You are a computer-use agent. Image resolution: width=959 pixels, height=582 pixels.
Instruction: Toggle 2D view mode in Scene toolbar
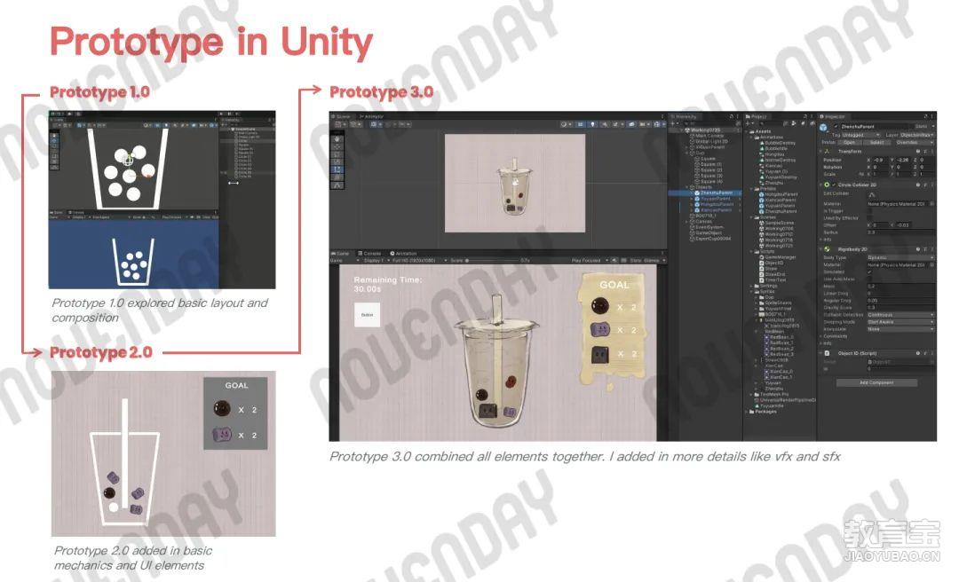(x=581, y=125)
